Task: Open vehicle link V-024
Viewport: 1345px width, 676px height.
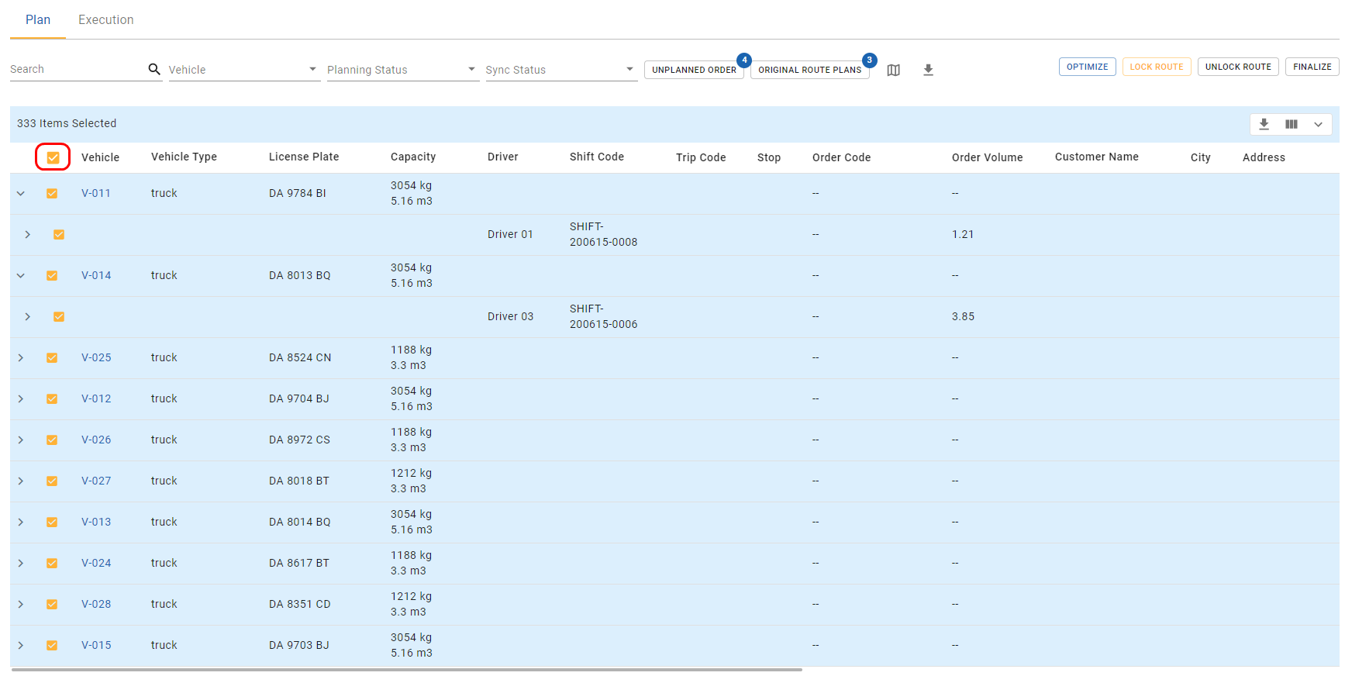Action: click(x=96, y=563)
